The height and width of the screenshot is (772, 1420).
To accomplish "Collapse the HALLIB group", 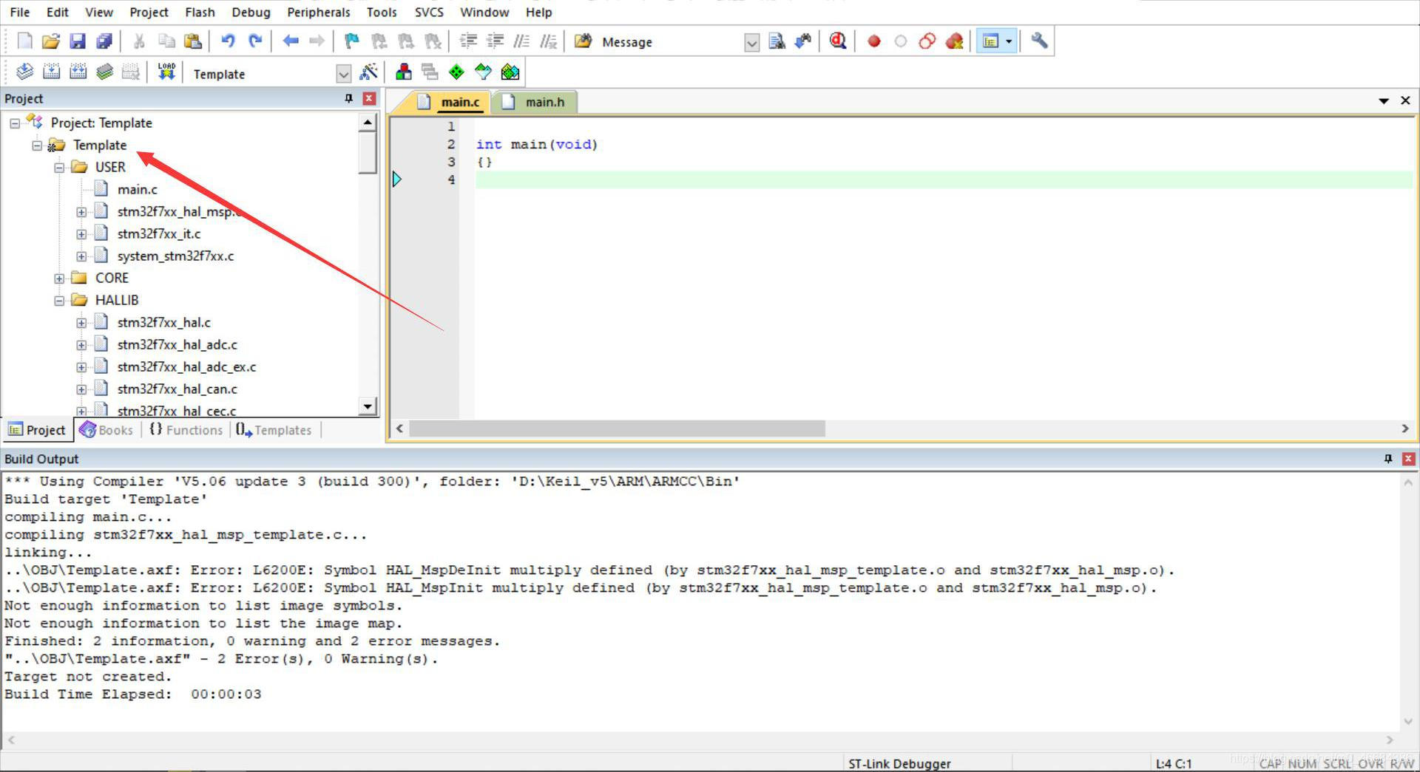I will click(x=60, y=300).
